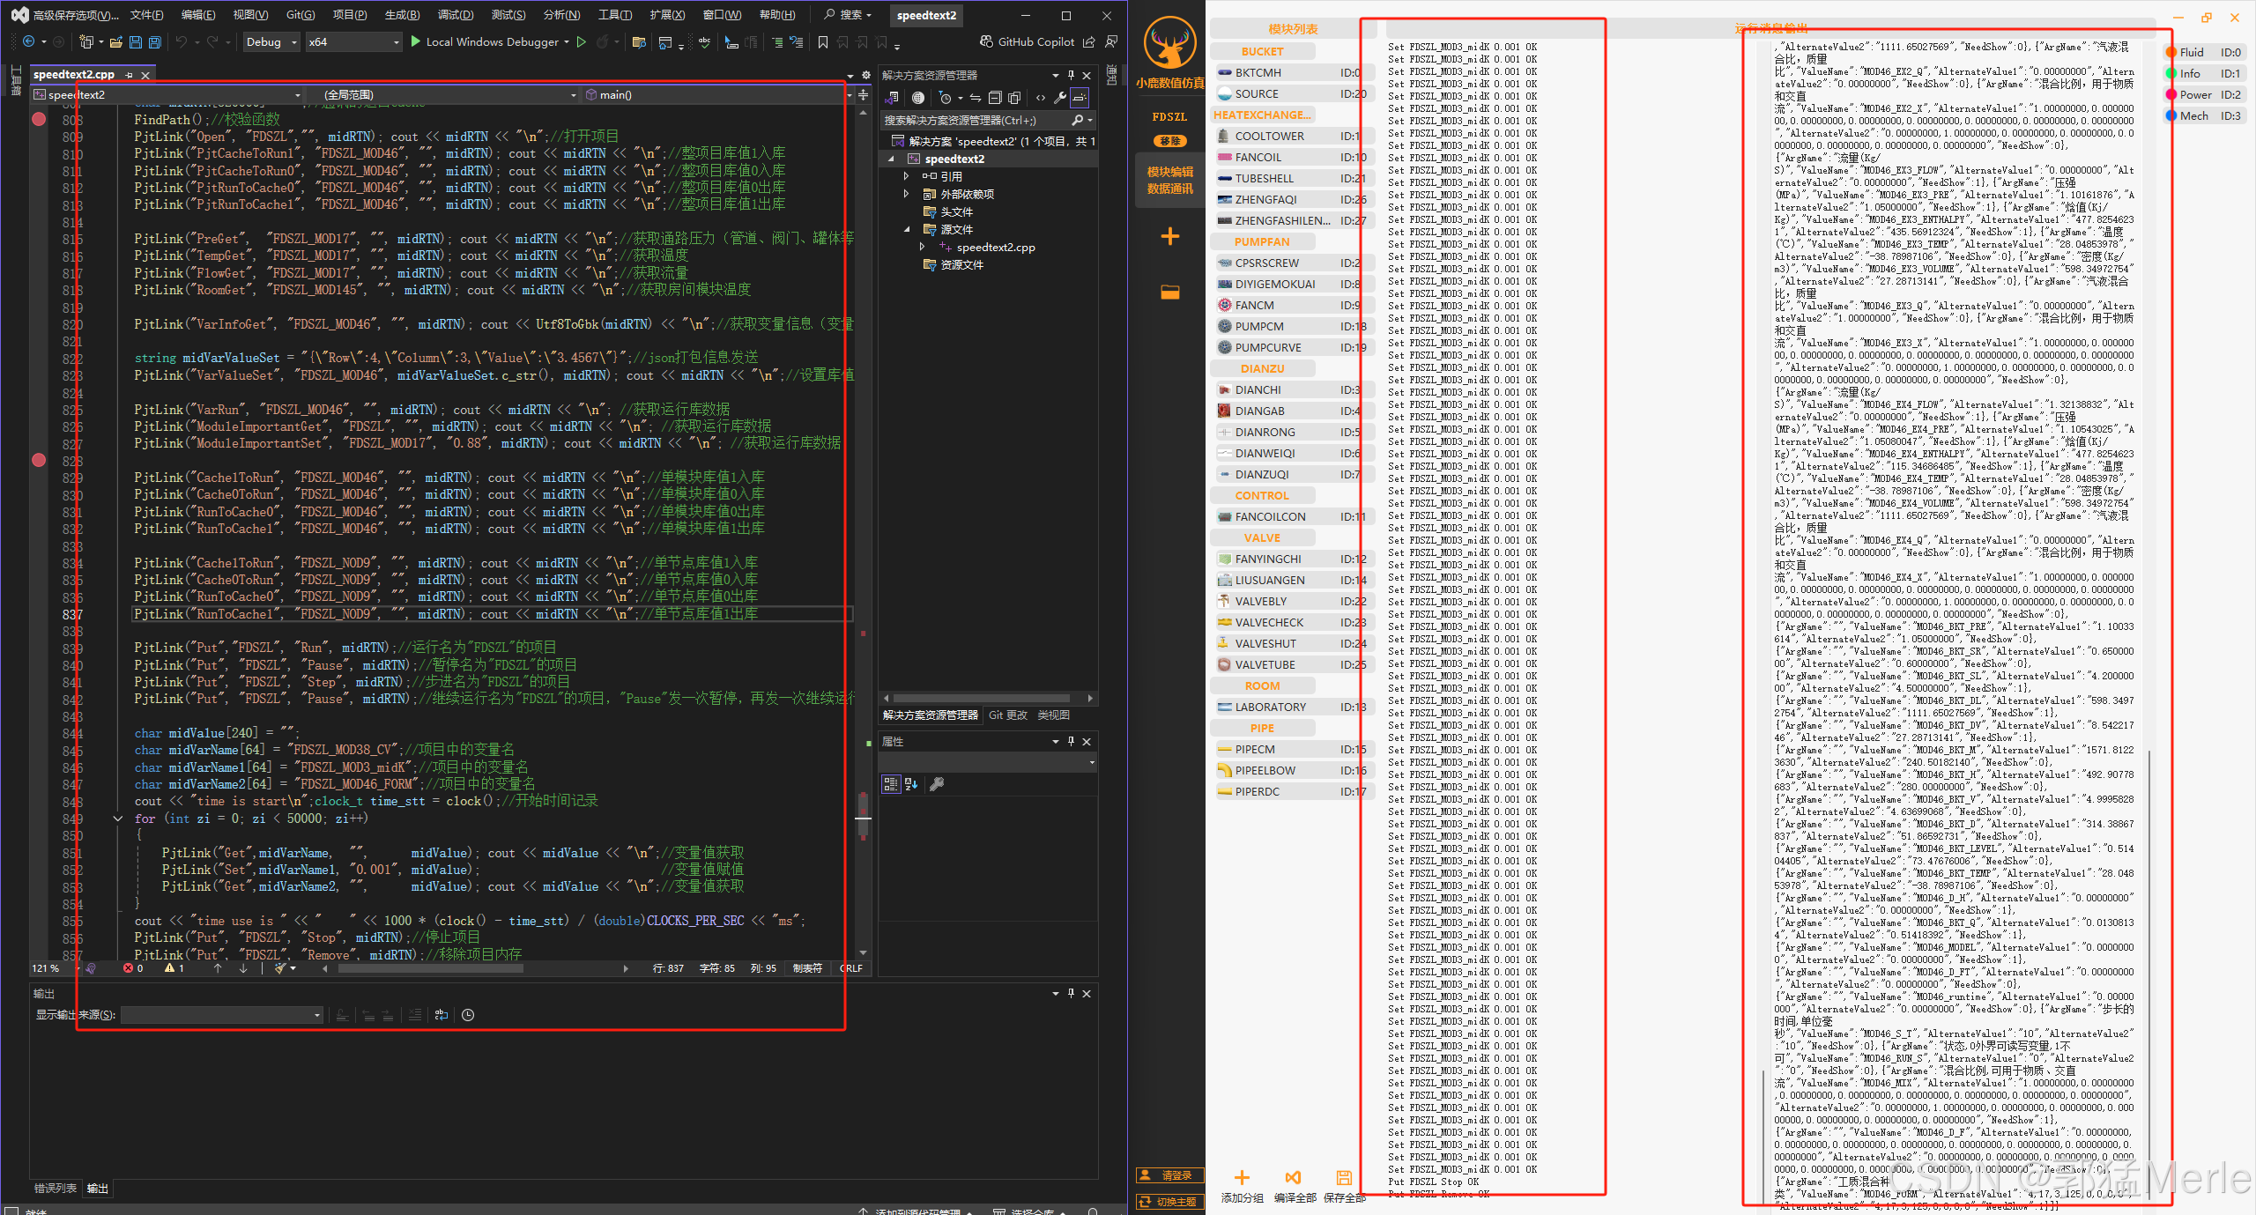The image size is (2256, 1215).
Task: Click the wrench properties icon in Solution Explorer
Action: point(1060,98)
